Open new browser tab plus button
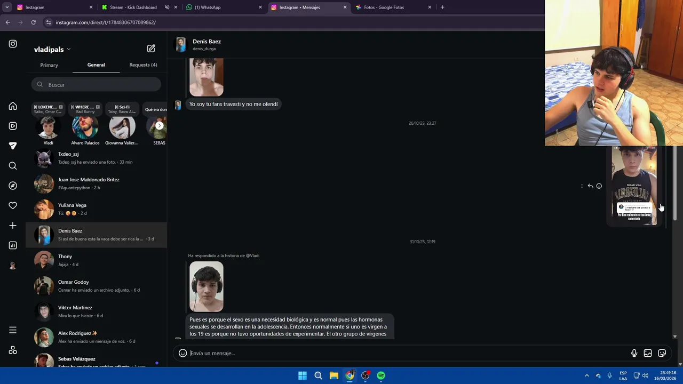 pyautogui.click(x=442, y=7)
